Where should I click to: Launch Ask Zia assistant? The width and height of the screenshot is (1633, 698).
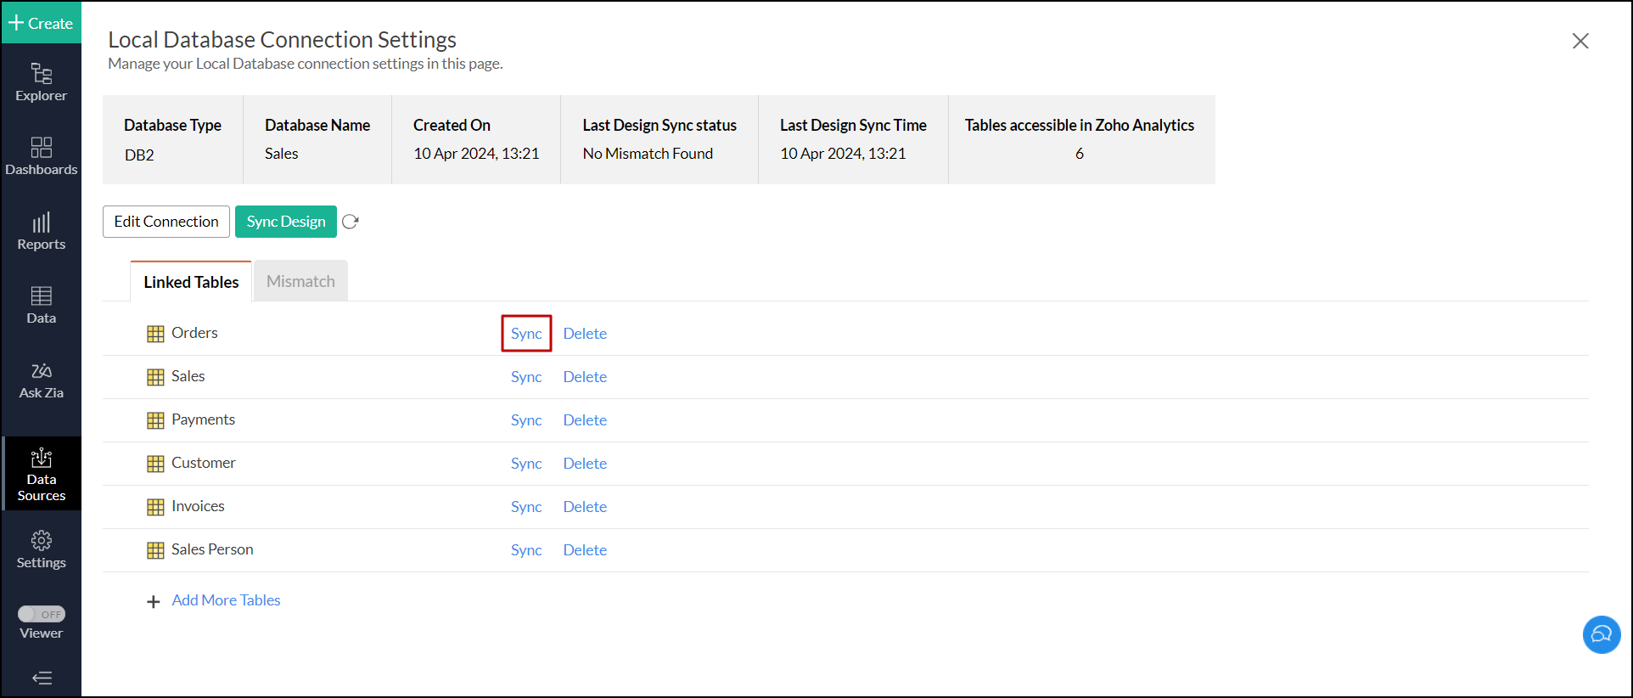click(41, 380)
